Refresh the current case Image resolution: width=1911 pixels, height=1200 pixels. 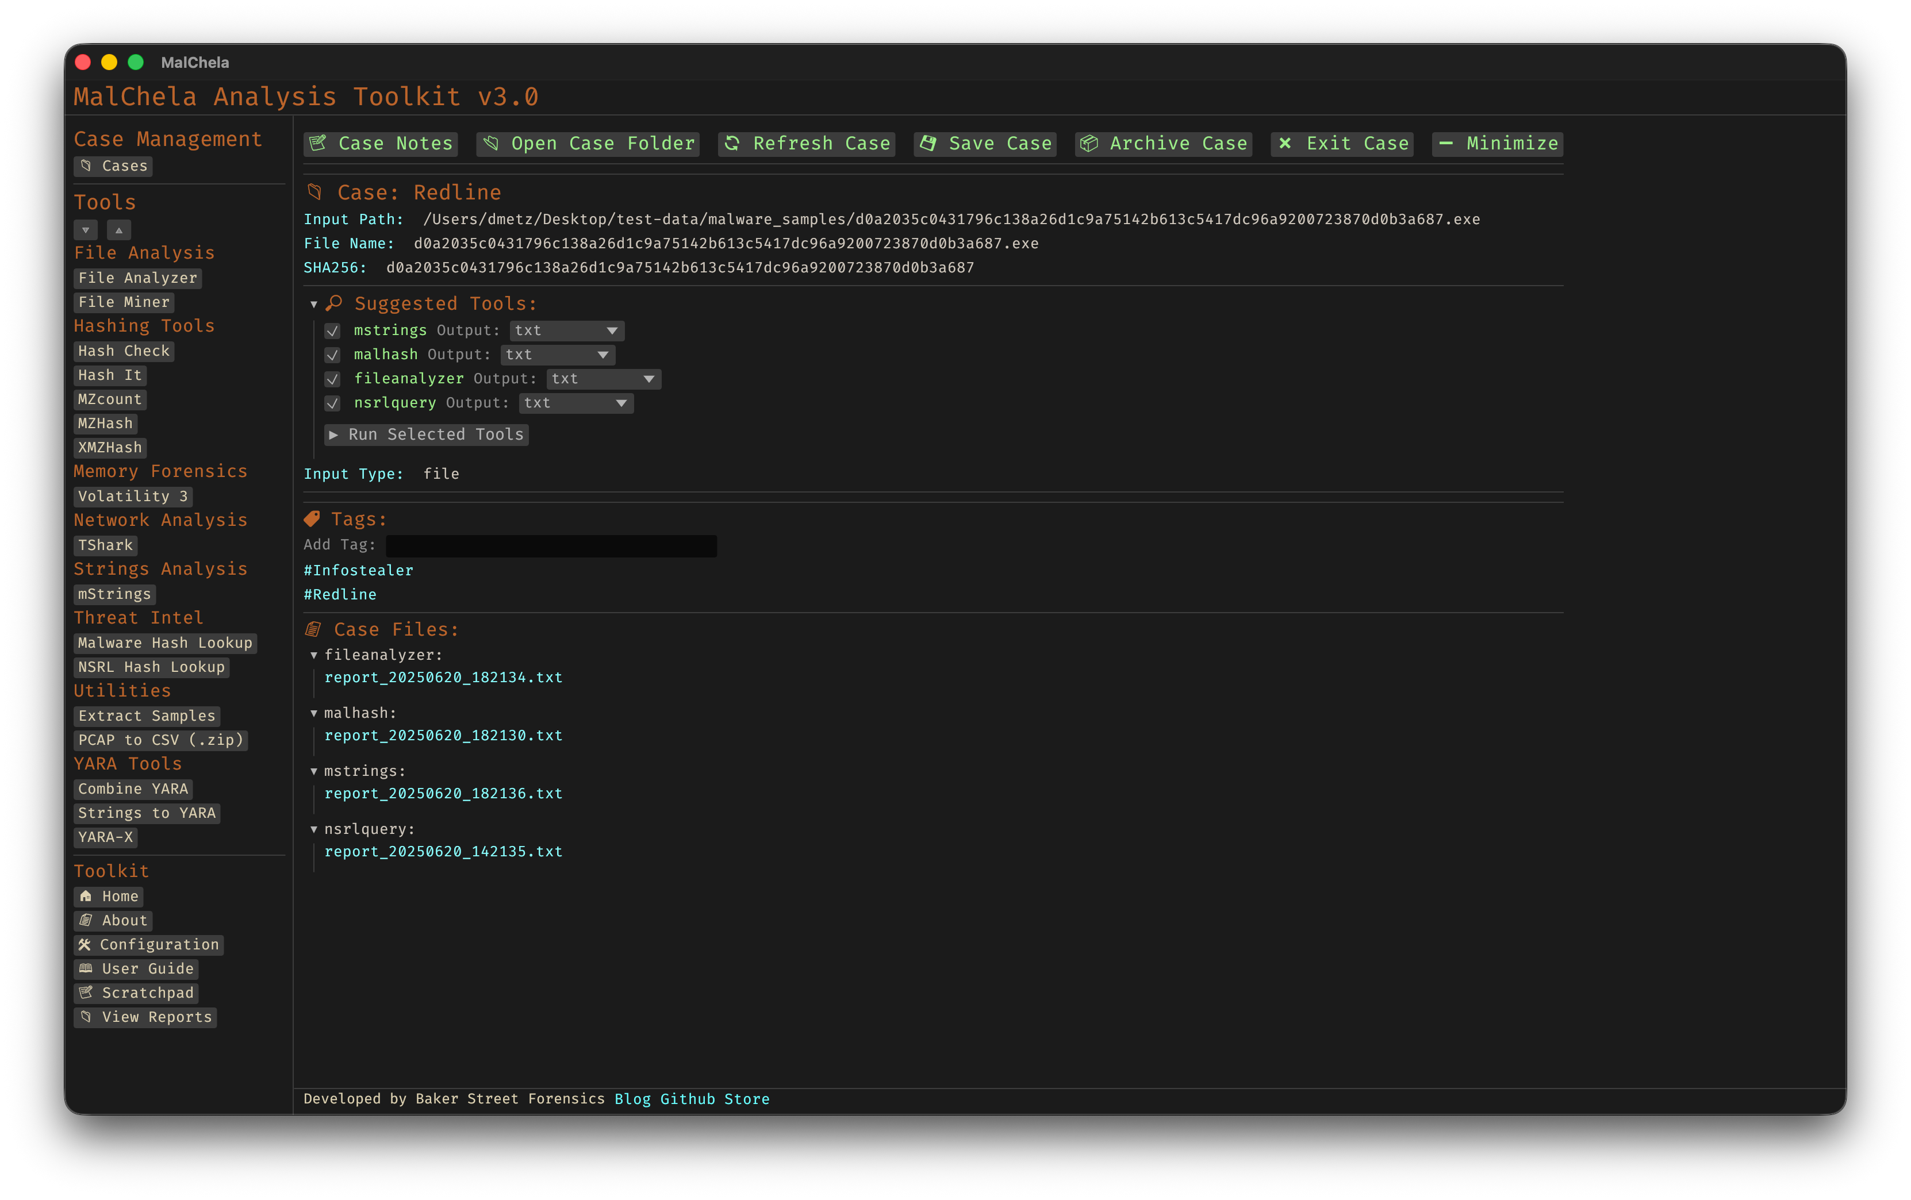[806, 144]
